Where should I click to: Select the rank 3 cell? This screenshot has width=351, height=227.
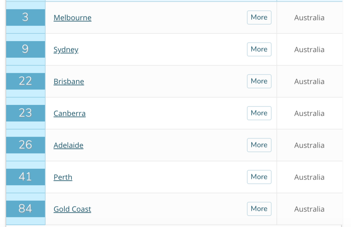(x=25, y=17)
